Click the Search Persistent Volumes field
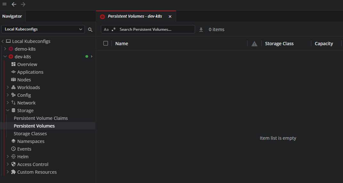Image resolution: width=343 pixels, height=183 pixels. coord(155,29)
